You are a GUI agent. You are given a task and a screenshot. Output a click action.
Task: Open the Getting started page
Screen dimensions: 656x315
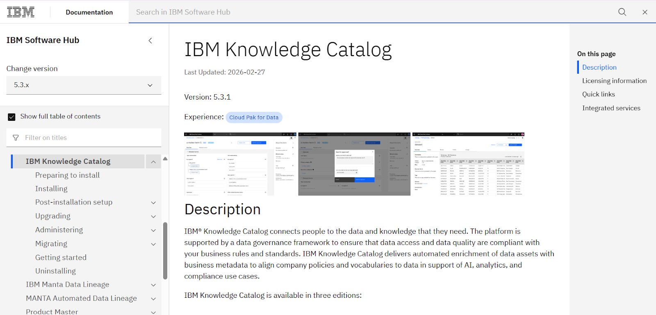click(61, 257)
